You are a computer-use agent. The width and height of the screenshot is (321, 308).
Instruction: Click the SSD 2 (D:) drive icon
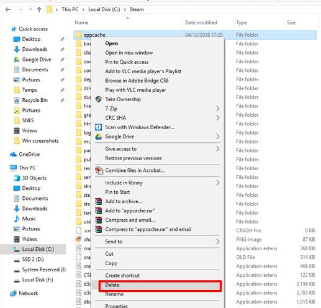pyautogui.click(x=17, y=260)
